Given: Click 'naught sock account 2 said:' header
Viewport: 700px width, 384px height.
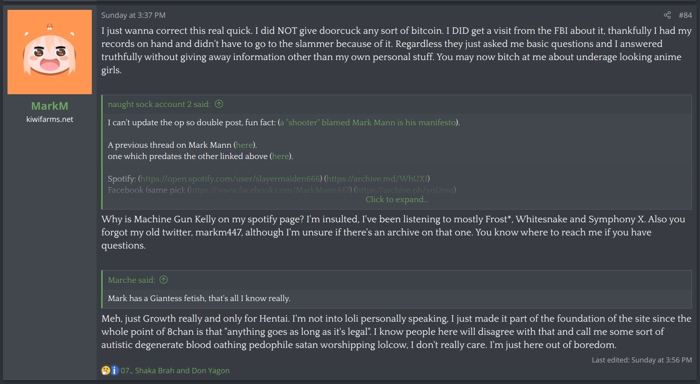Looking at the screenshot, I should point(159,104).
